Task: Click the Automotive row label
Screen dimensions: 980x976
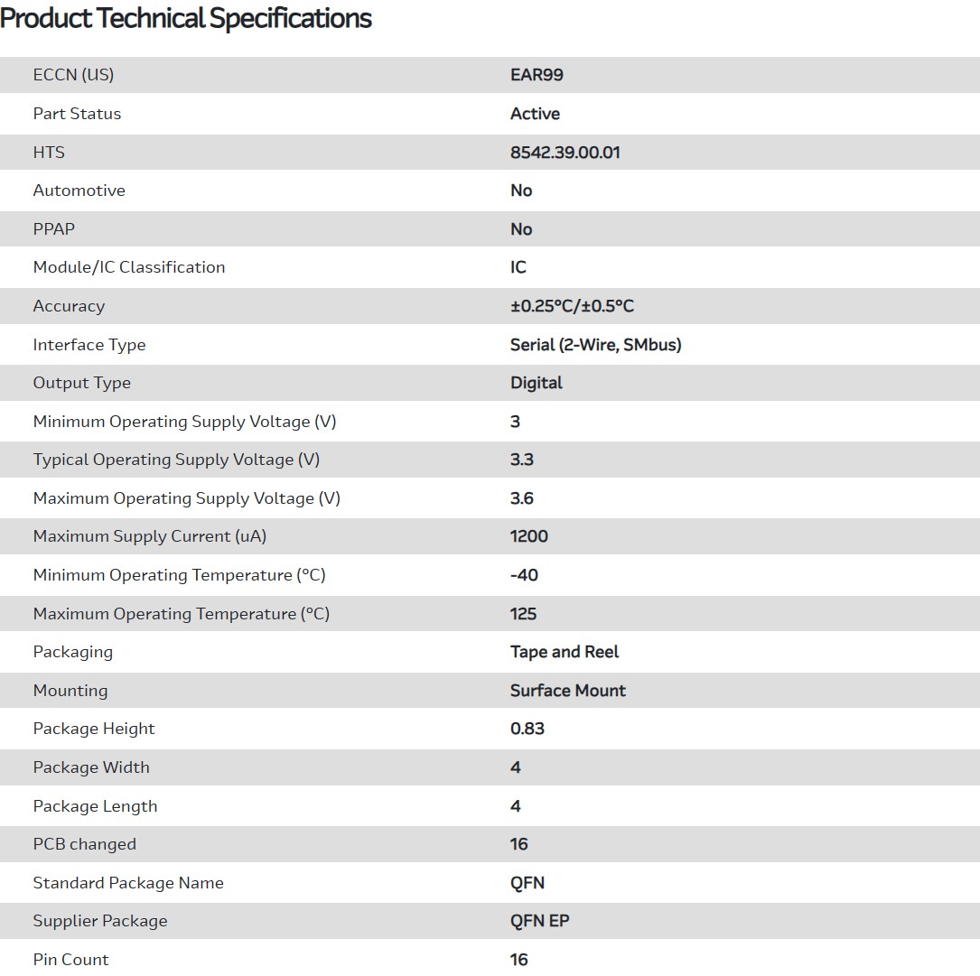Action: (79, 191)
